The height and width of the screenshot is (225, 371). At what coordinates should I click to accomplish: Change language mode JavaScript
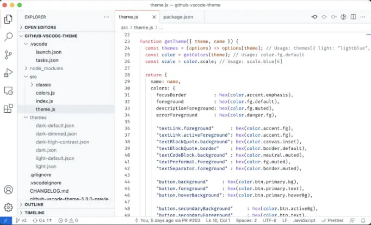tap(304, 220)
